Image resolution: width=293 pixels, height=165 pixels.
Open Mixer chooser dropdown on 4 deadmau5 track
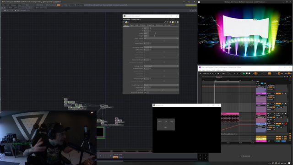[261, 115]
